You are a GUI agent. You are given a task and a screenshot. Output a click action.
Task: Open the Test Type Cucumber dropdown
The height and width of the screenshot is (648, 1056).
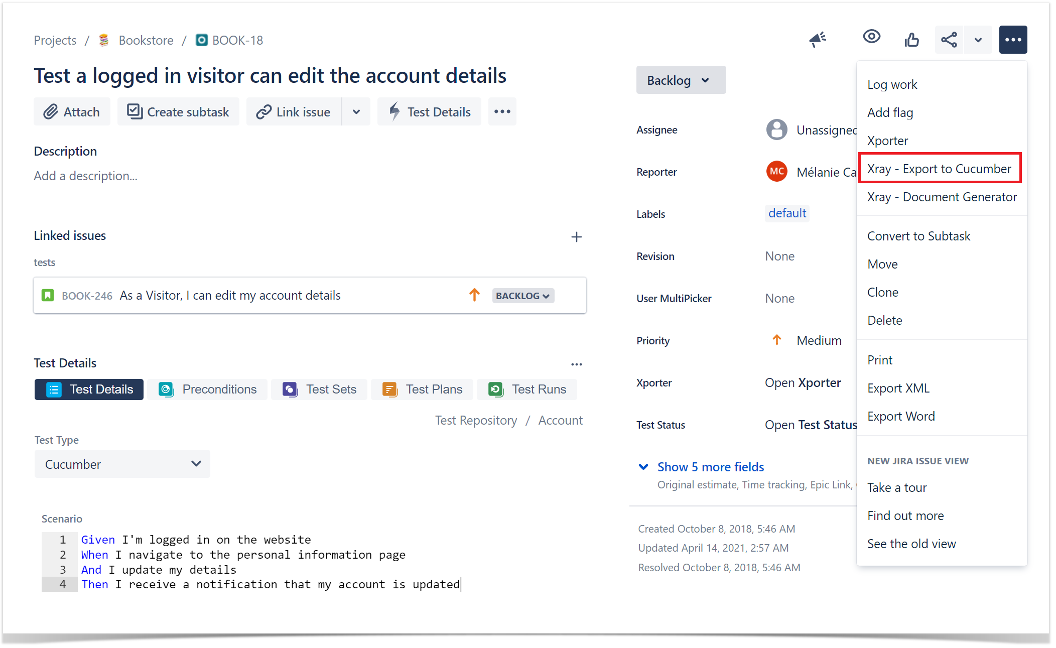[122, 464]
